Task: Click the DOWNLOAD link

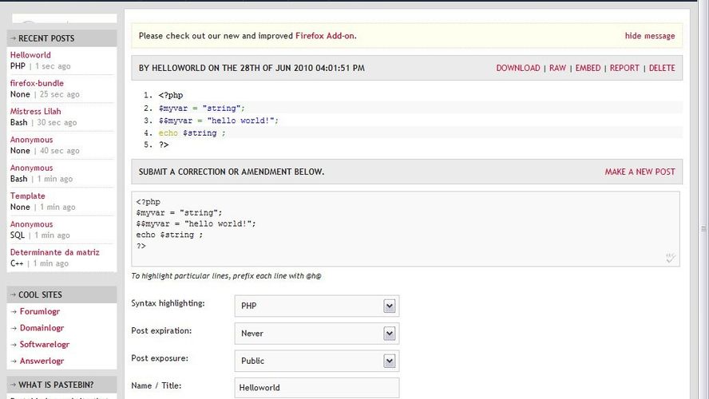Action: click(518, 68)
